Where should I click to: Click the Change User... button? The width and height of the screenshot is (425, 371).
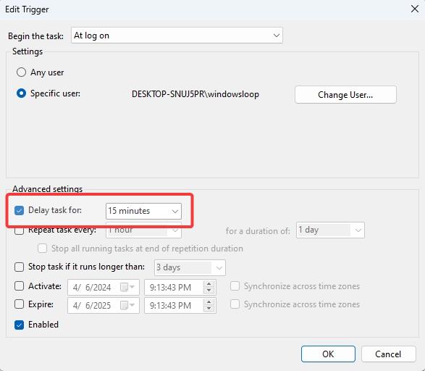coord(345,95)
